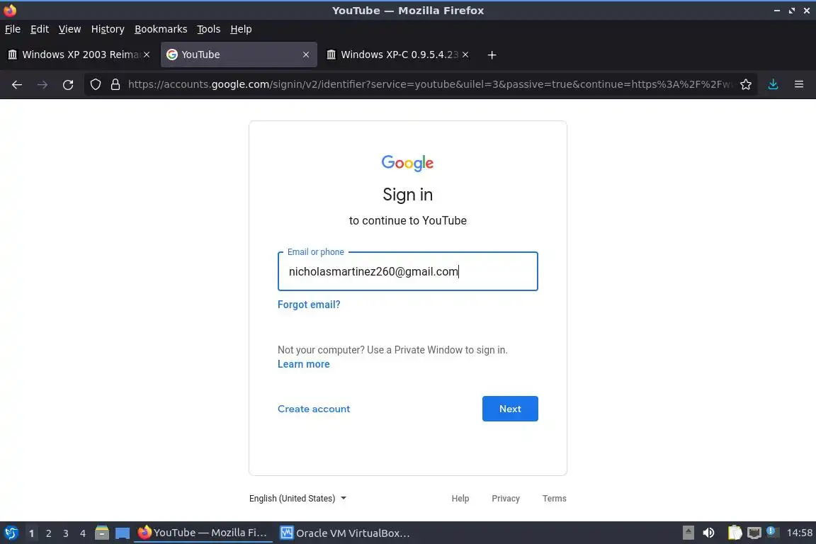View site security padlock info
Image resolution: width=816 pixels, height=544 pixels.
[115, 84]
